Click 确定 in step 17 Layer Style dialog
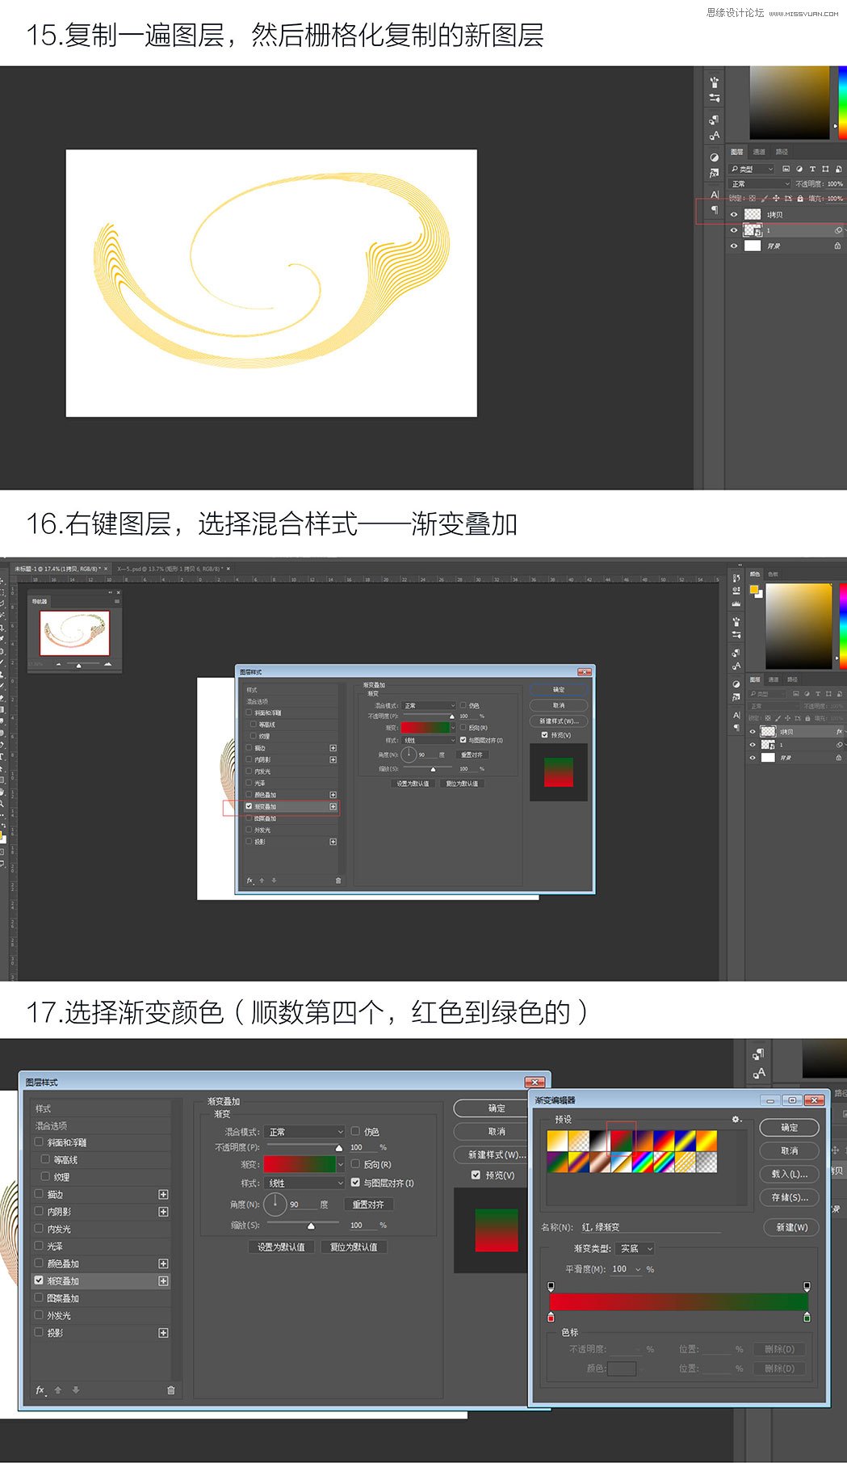Image resolution: width=847 pixels, height=1463 pixels. (497, 1108)
